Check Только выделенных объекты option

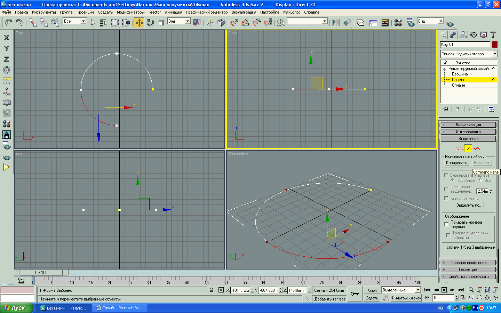pyautogui.click(x=448, y=235)
